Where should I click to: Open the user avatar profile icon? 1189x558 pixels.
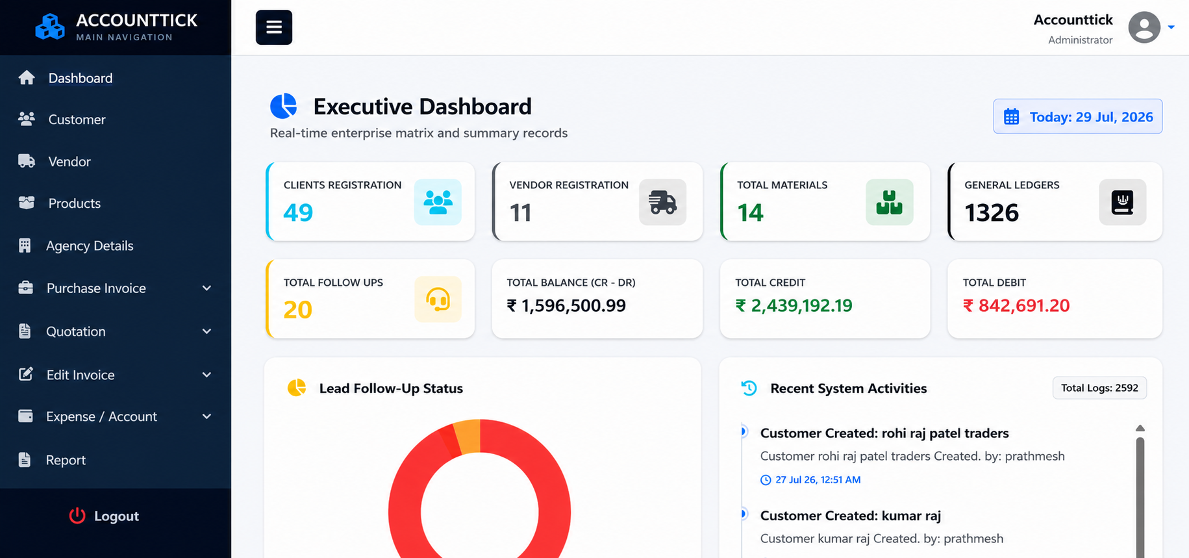tap(1144, 27)
